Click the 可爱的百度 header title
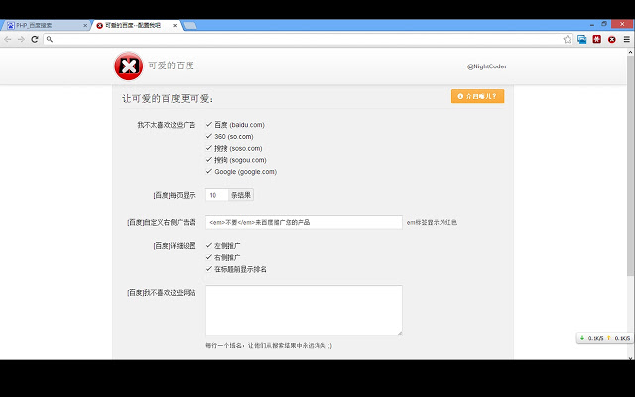The width and height of the screenshot is (635, 397). click(x=171, y=66)
